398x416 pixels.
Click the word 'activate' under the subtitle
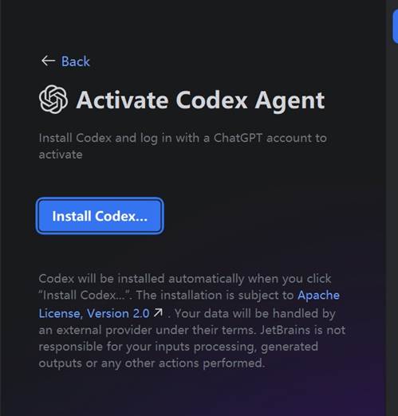[x=61, y=155]
